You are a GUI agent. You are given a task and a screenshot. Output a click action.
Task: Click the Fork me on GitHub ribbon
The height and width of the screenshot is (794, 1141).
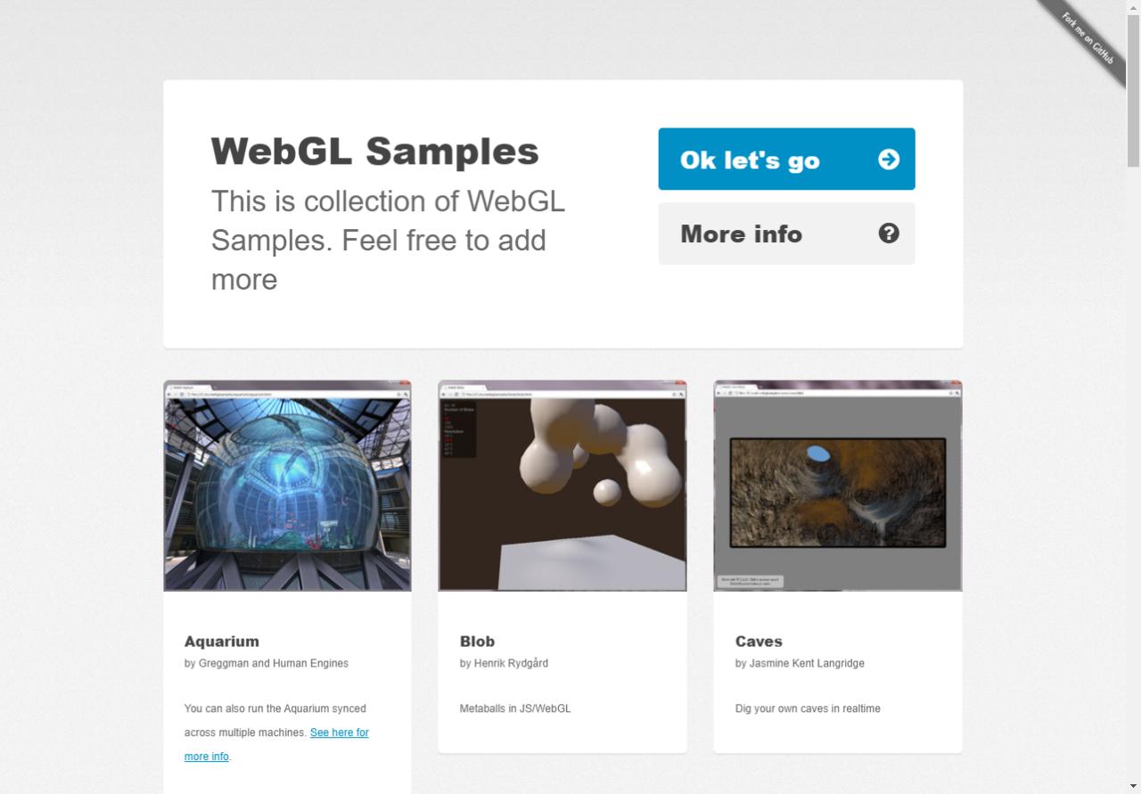[1086, 37]
